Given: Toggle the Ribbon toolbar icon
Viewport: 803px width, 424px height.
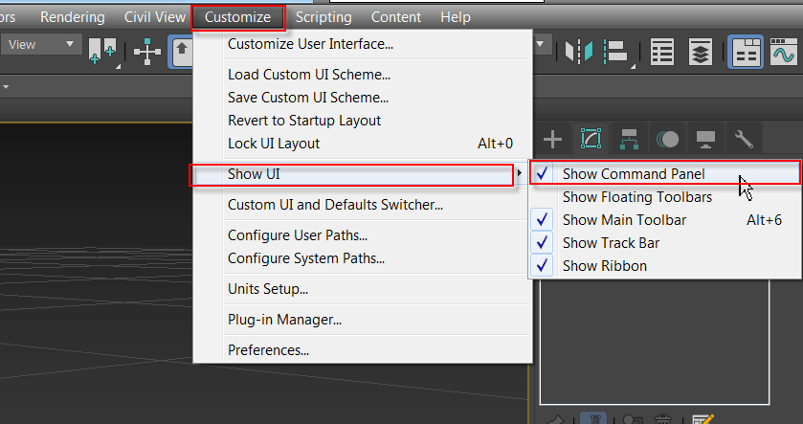Looking at the screenshot, I should point(746,52).
